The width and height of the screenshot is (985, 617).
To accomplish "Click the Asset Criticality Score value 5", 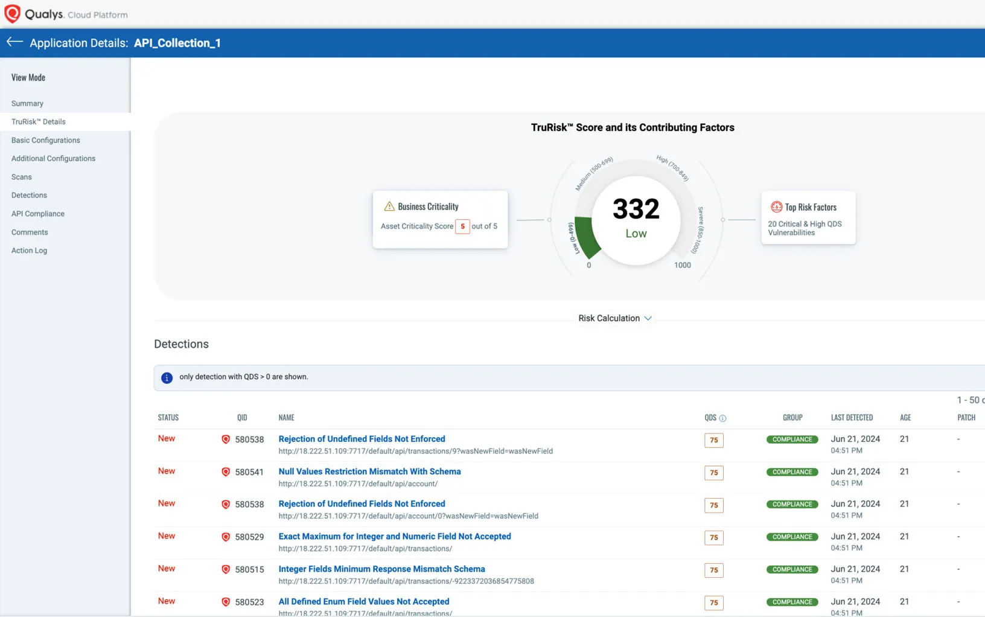I will [x=462, y=226].
